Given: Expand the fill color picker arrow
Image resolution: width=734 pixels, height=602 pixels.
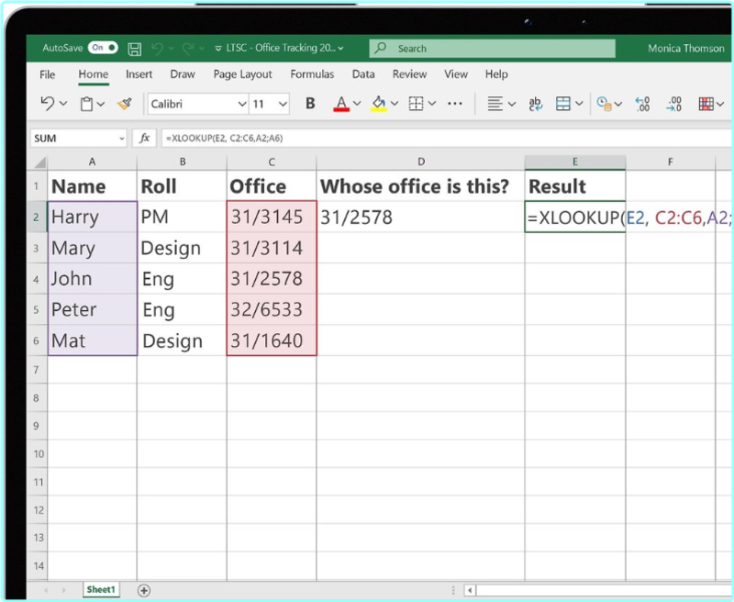Looking at the screenshot, I should coord(395,104).
